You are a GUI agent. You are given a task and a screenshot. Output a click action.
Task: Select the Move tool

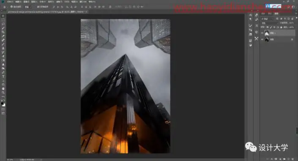tap(3, 16)
